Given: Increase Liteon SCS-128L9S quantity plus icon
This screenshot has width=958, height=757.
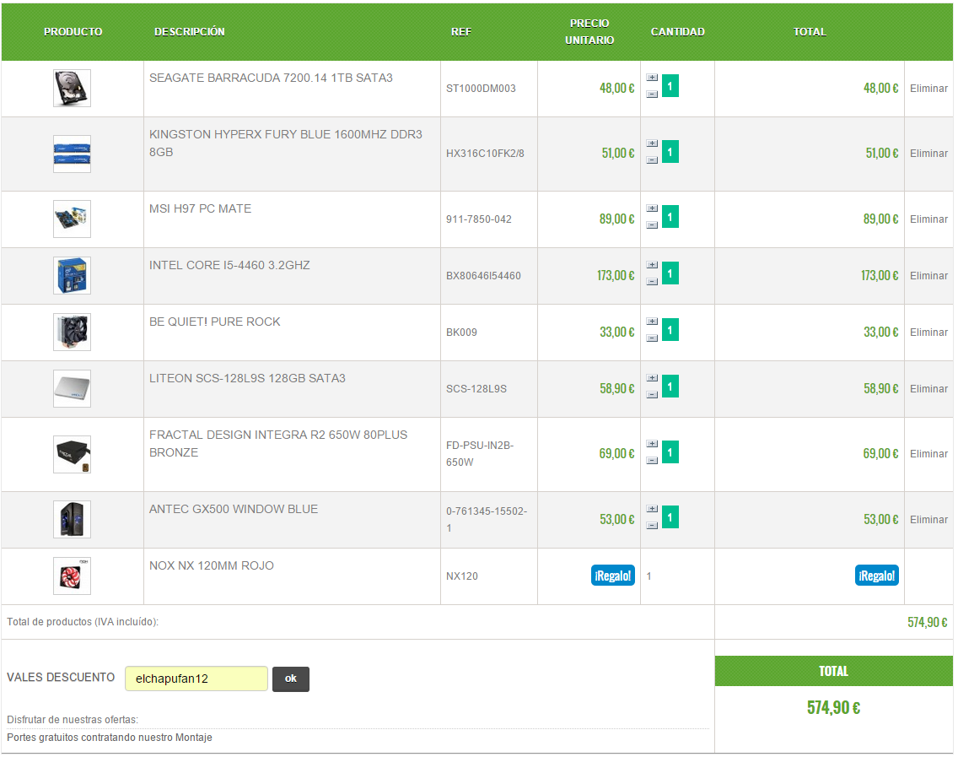Looking at the screenshot, I should click(652, 378).
